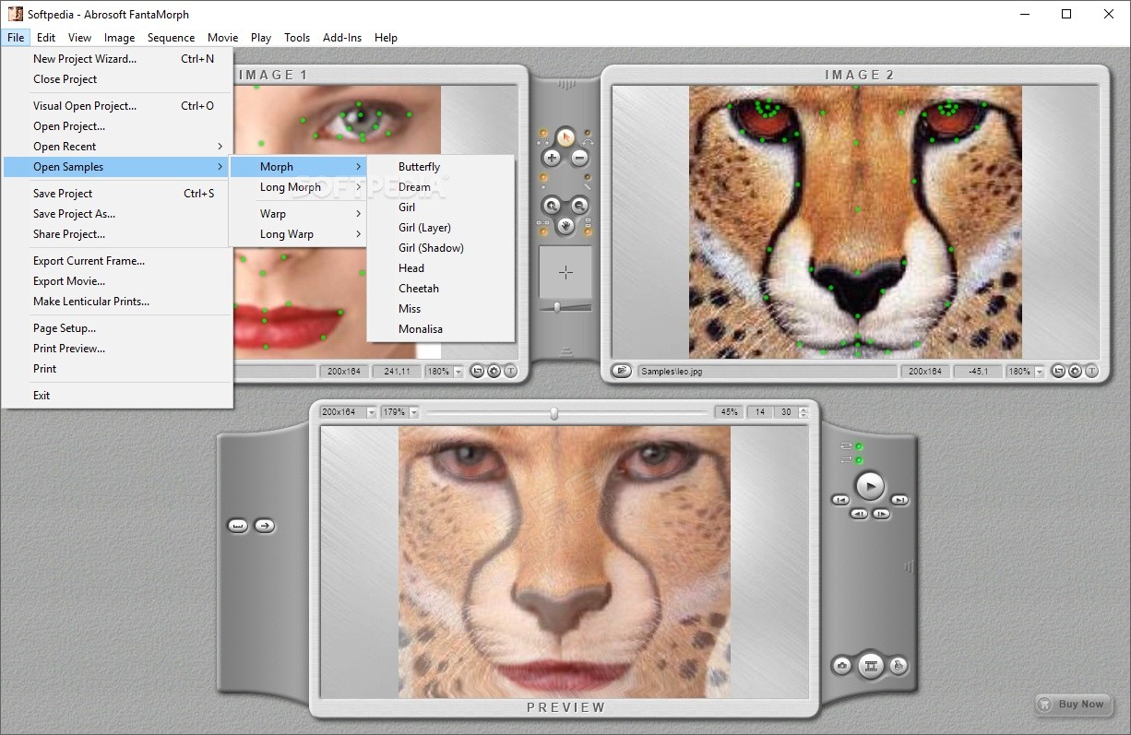Jump to the first frame of preview

(x=840, y=500)
